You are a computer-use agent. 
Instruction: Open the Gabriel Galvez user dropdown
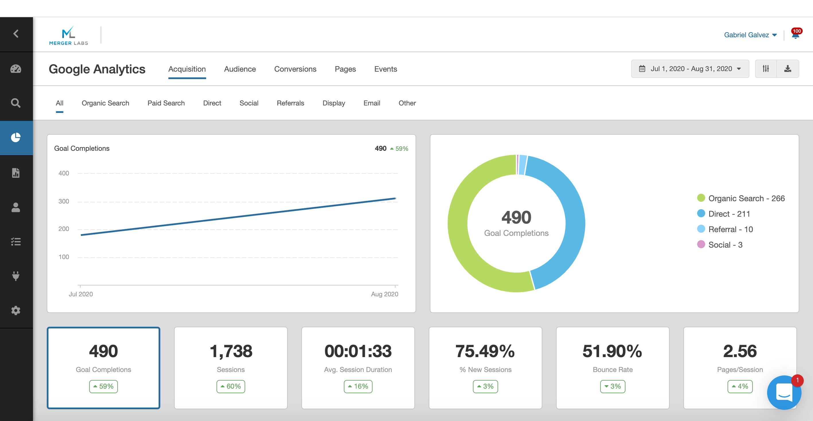pos(750,35)
